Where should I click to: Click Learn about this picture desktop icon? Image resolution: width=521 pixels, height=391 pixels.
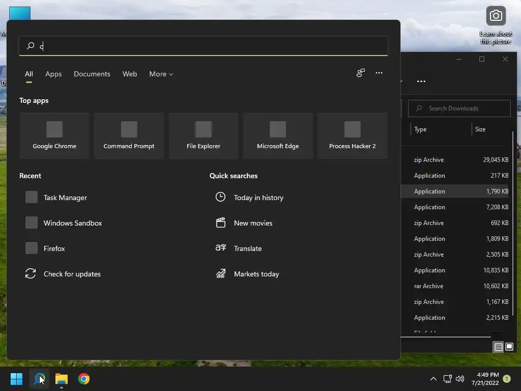[496, 25]
